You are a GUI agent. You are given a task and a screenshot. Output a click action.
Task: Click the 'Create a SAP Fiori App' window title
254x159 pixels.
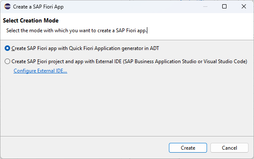38,7
